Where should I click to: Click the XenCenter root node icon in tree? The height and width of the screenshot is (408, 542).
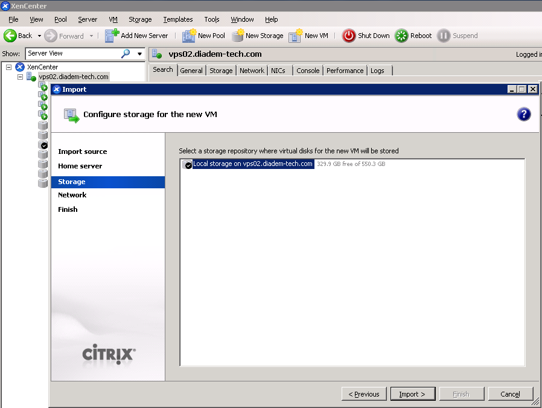[x=20, y=67]
